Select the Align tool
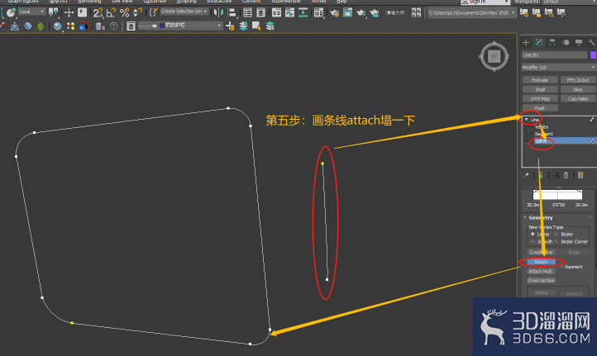 232,13
